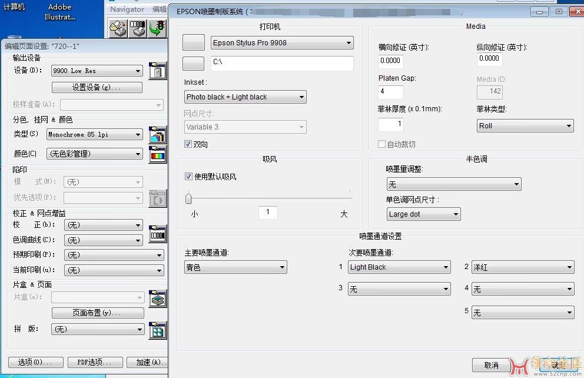Click 选项 button
Screen dimensions: 584x378
point(36,362)
